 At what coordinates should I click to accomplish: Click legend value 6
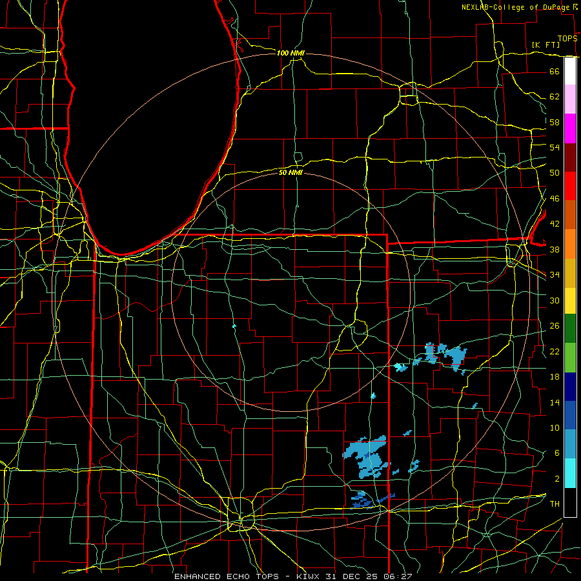556,453
